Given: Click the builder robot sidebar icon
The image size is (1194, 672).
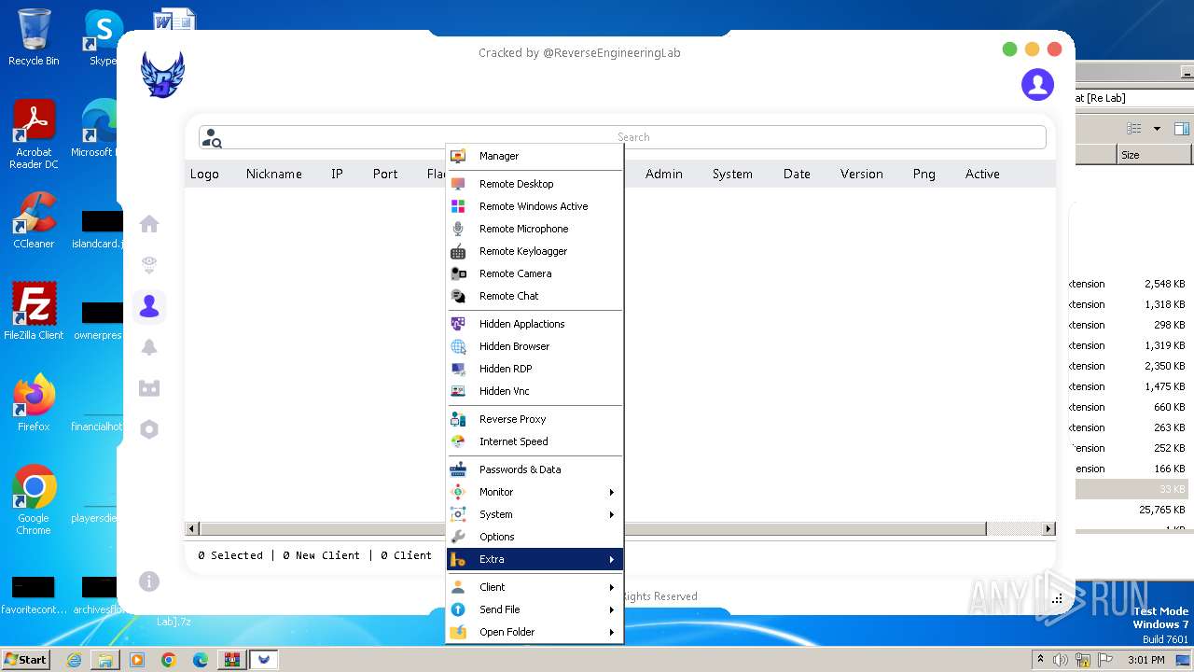Looking at the screenshot, I should 149,388.
